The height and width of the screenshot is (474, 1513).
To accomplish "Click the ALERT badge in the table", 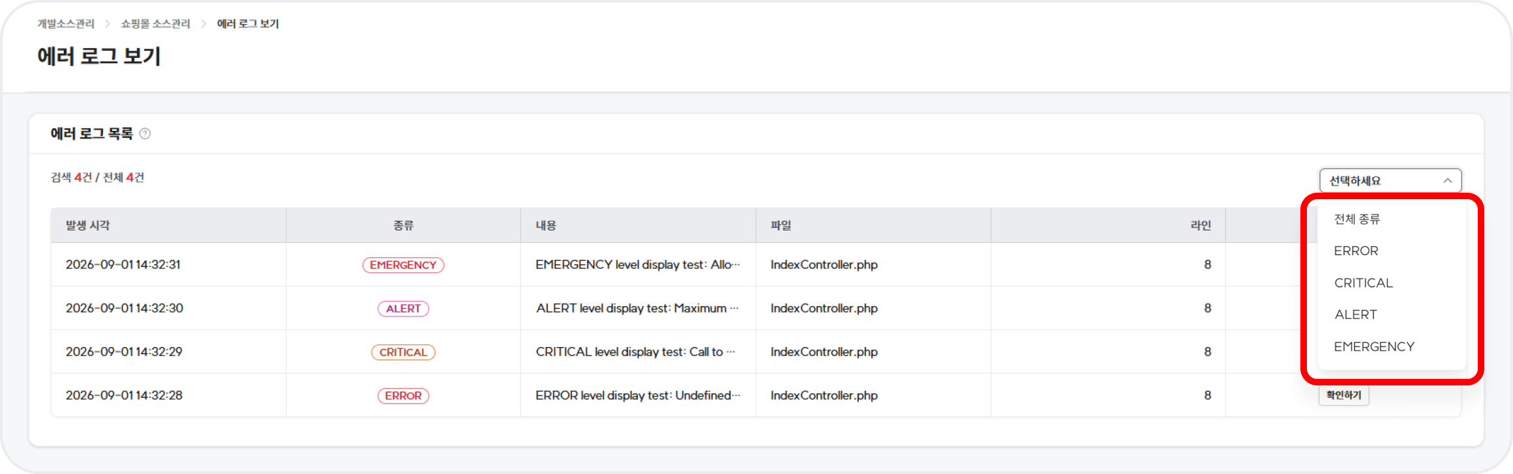I will click(x=403, y=309).
